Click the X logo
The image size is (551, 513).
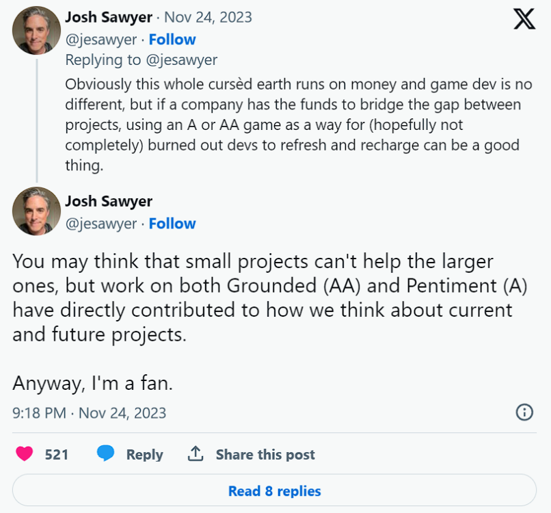click(524, 20)
